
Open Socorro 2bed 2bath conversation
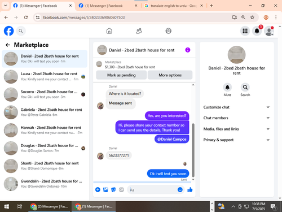click(x=45, y=94)
